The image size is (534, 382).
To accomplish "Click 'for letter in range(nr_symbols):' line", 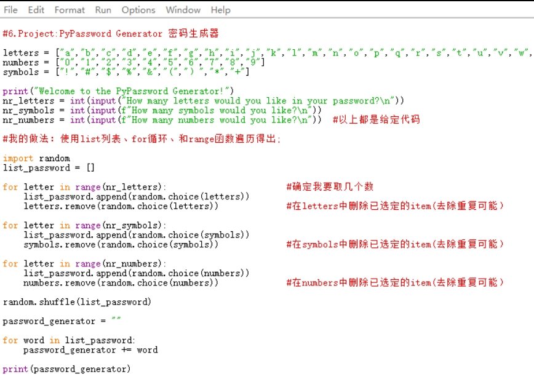I will point(84,225).
